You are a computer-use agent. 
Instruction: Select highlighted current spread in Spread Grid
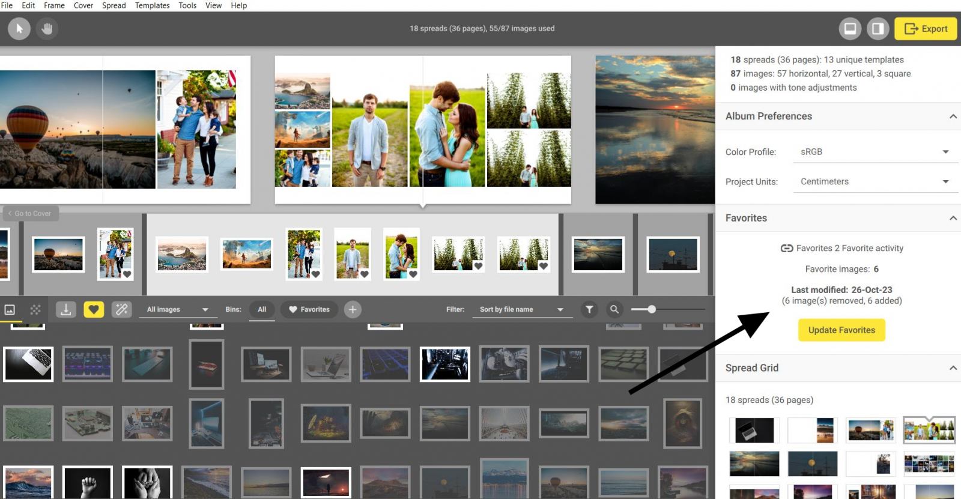[x=929, y=430]
